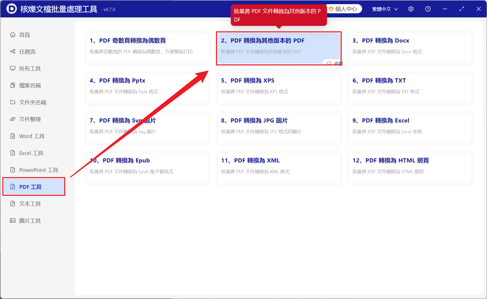Expand the 繁體中文 language dropdown
The image size is (487, 299).
coord(385,9)
